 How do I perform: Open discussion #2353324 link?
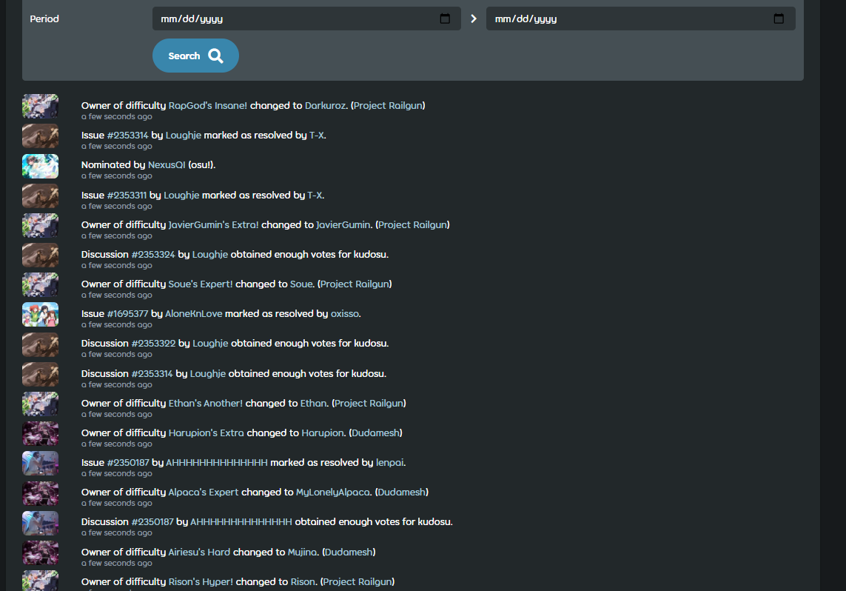coord(153,255)
